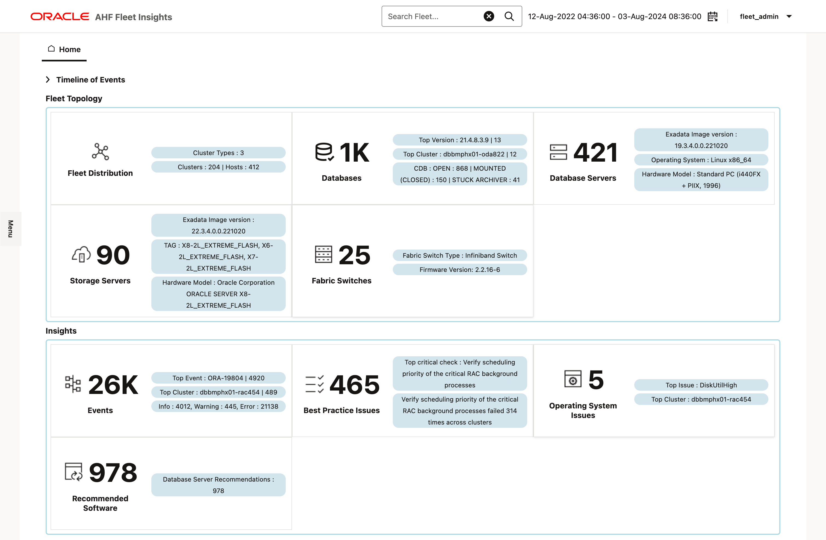Click the Oracle logo
826x540 pixels.
tap(60, 17)
